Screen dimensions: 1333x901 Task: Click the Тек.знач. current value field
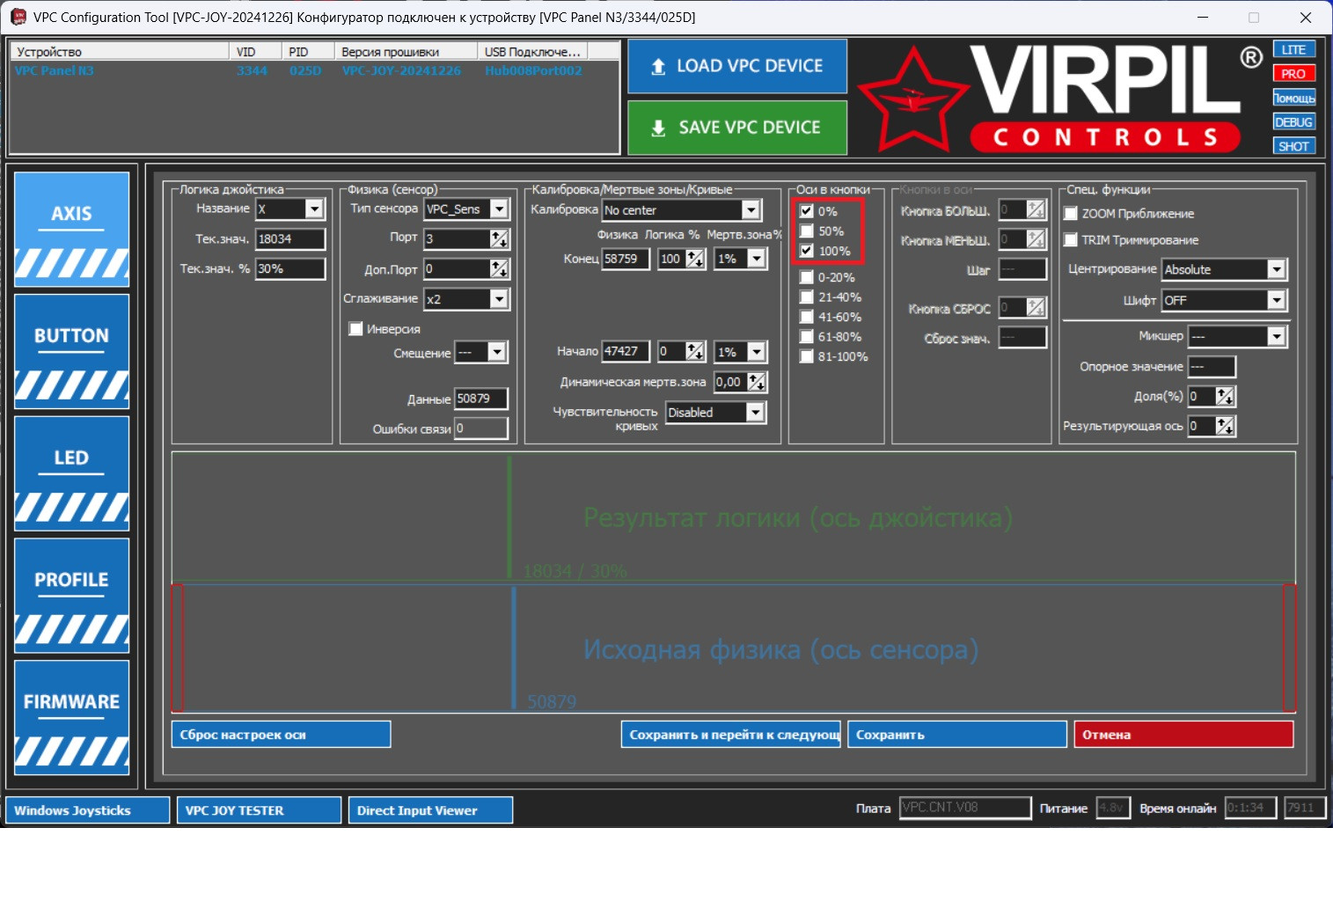(x=290, y=239)
